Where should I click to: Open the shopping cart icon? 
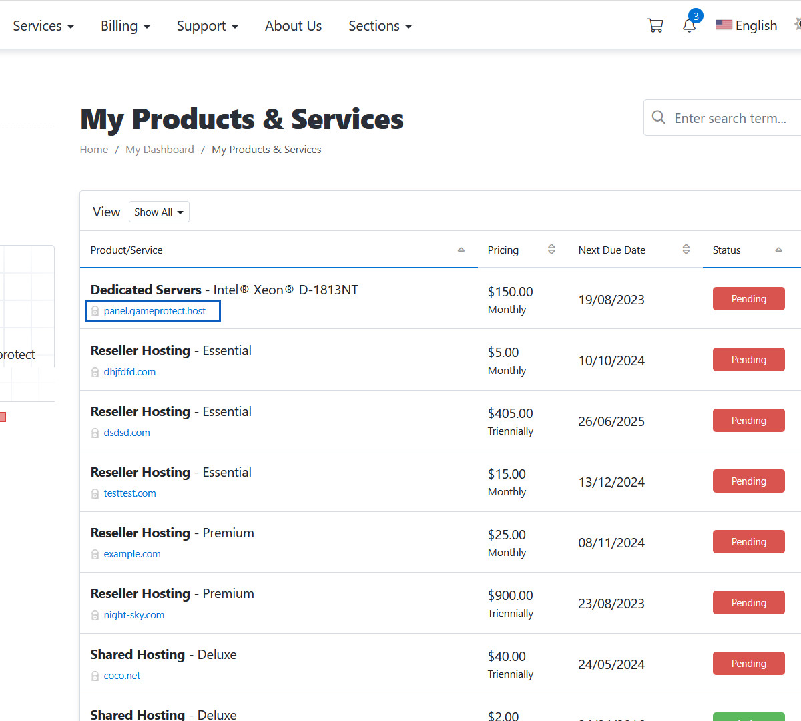click(x=655, y=26)
